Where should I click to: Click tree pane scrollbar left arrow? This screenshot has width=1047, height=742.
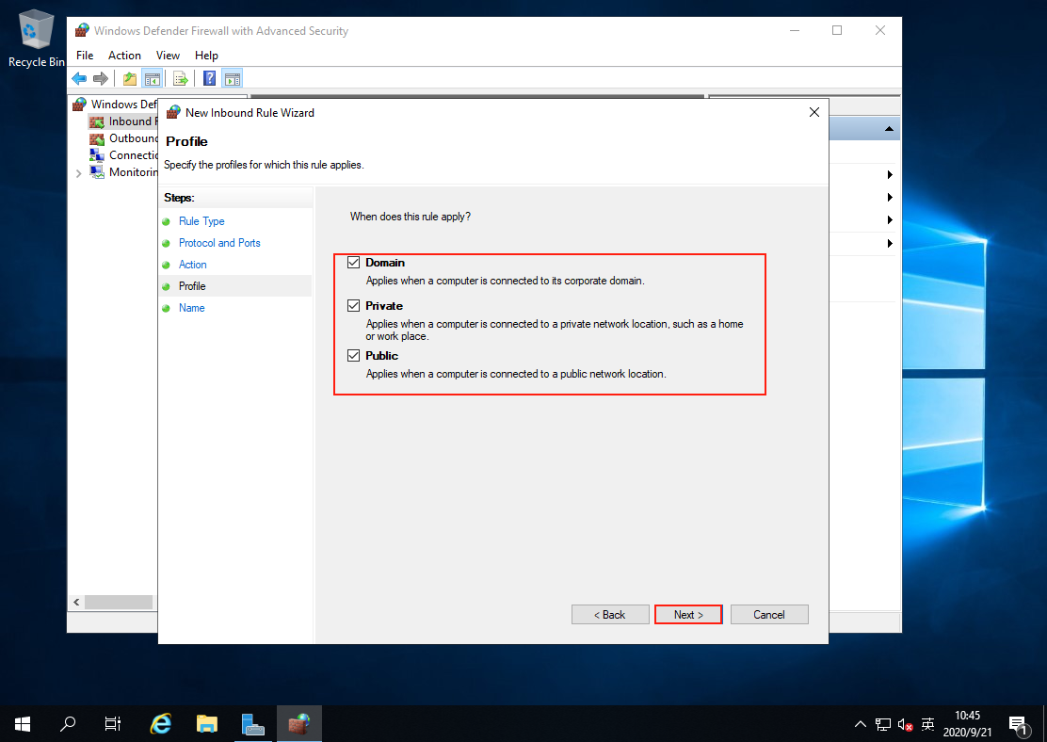click(x=76, y=603)
